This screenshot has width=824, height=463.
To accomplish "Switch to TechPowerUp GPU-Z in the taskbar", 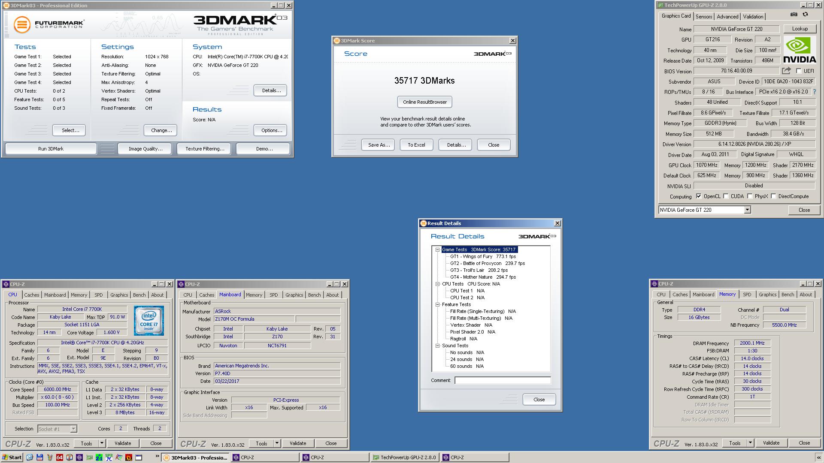I will pos(404,457).
